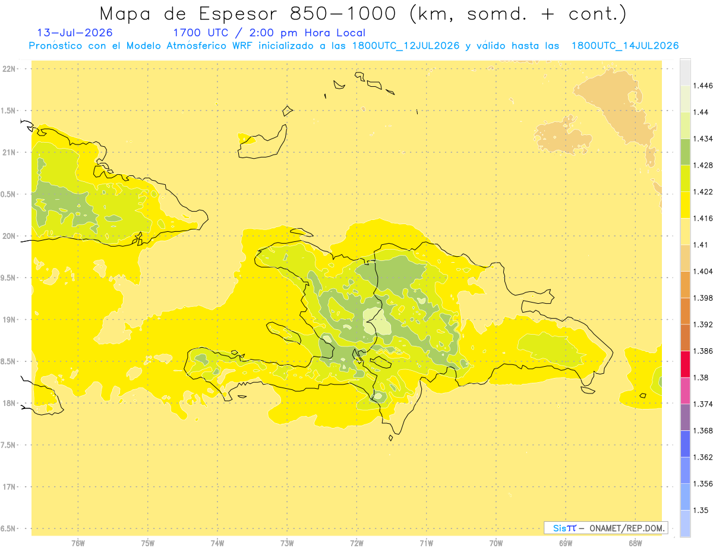The image size is (713, 551).
Task: Click the yellow-green swatch between 1.422 and 1.428
Action: (x=685, y=178)
